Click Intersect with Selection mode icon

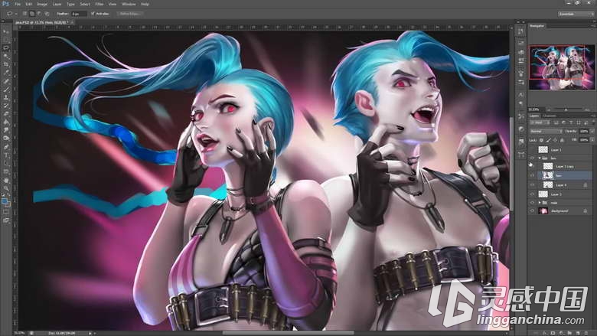pos(47,14)
